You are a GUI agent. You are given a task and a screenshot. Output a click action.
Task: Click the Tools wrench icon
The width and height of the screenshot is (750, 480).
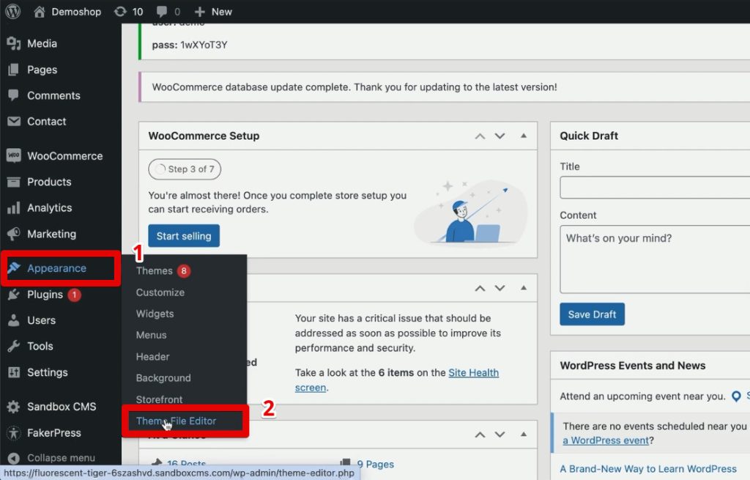point(14,346)
